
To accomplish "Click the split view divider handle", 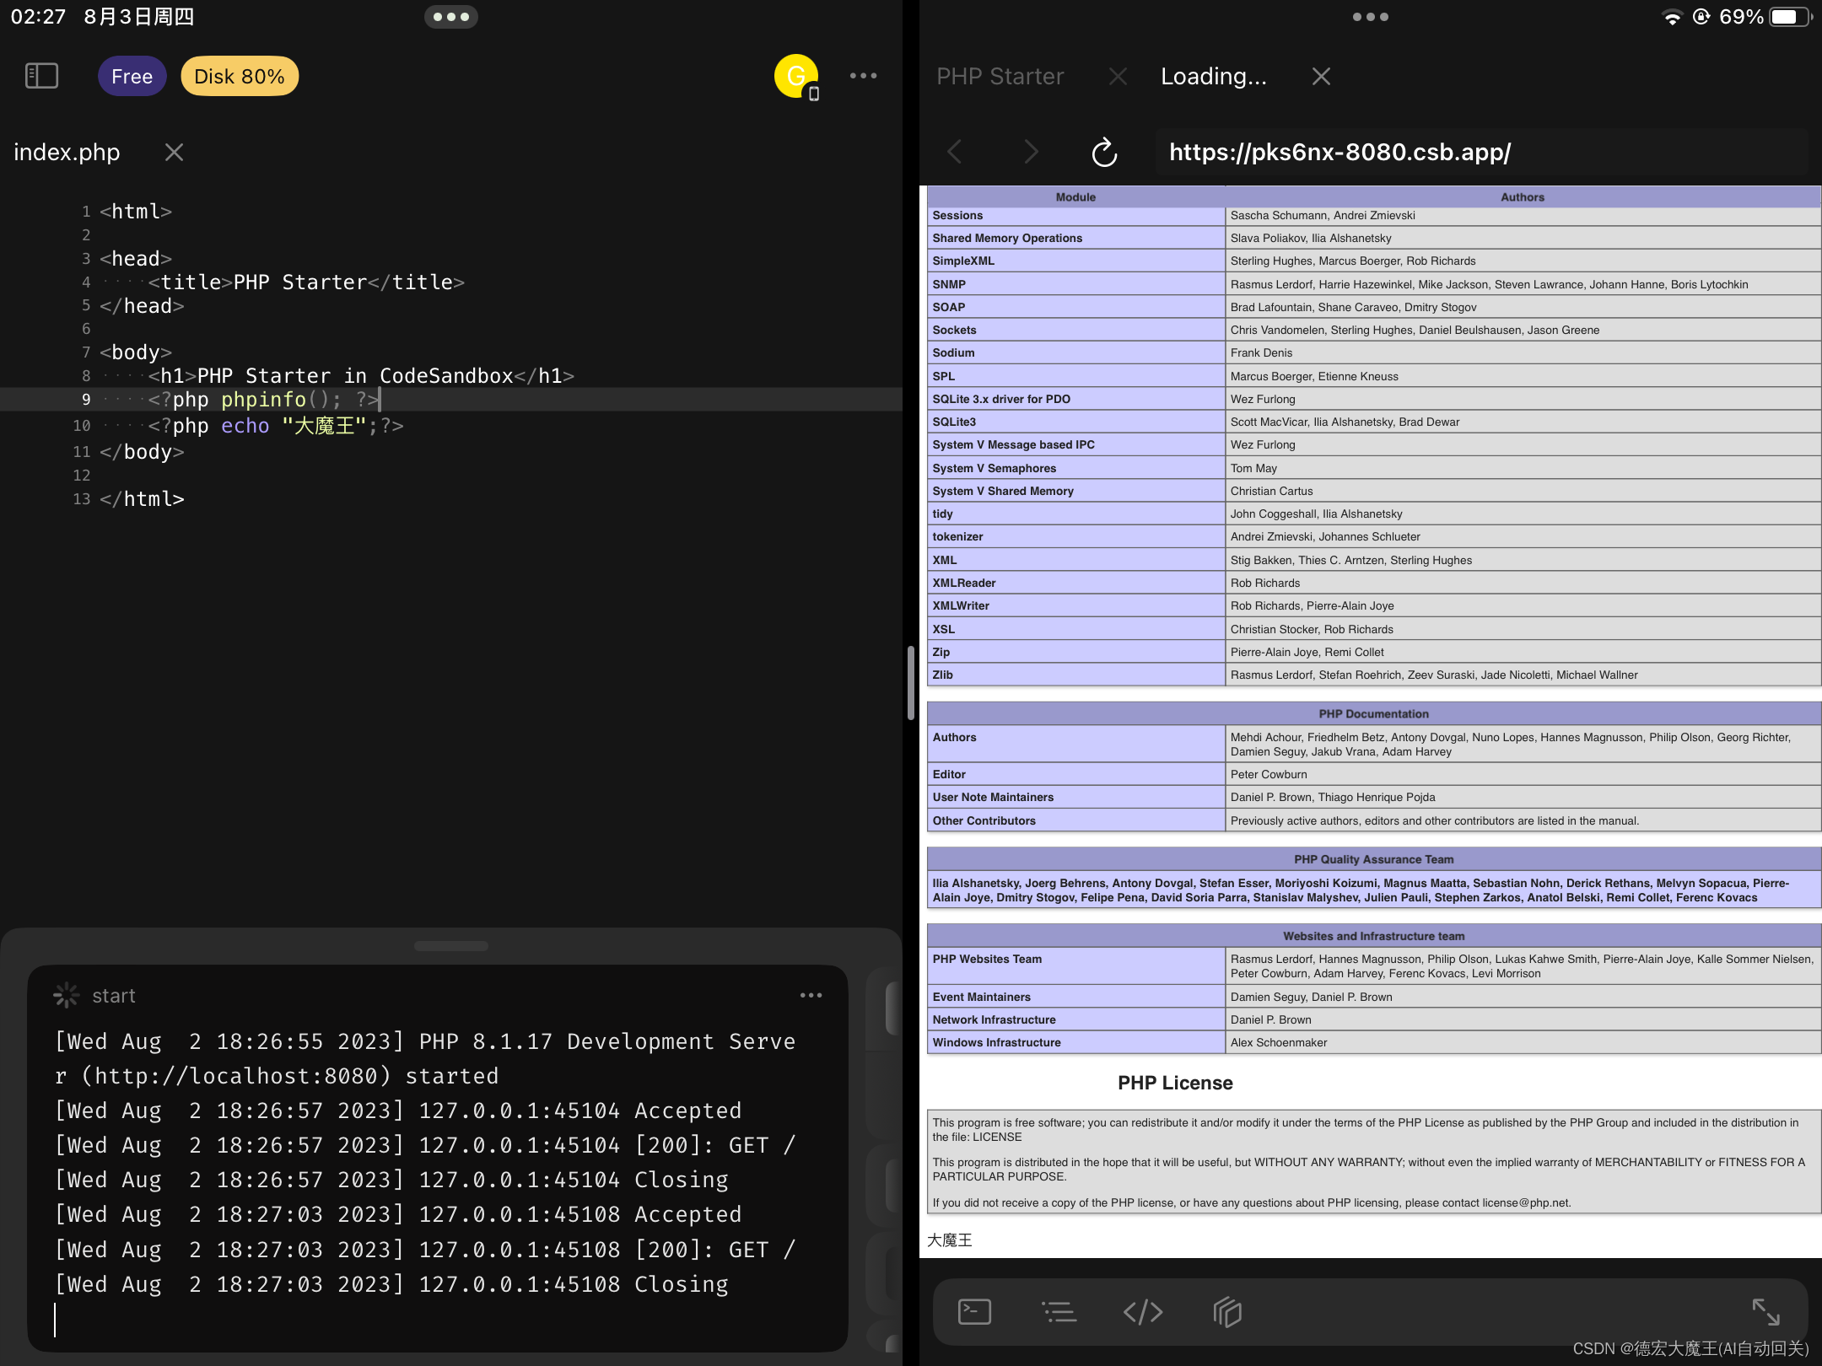I will pyautogui.click(x=911, y=683).
